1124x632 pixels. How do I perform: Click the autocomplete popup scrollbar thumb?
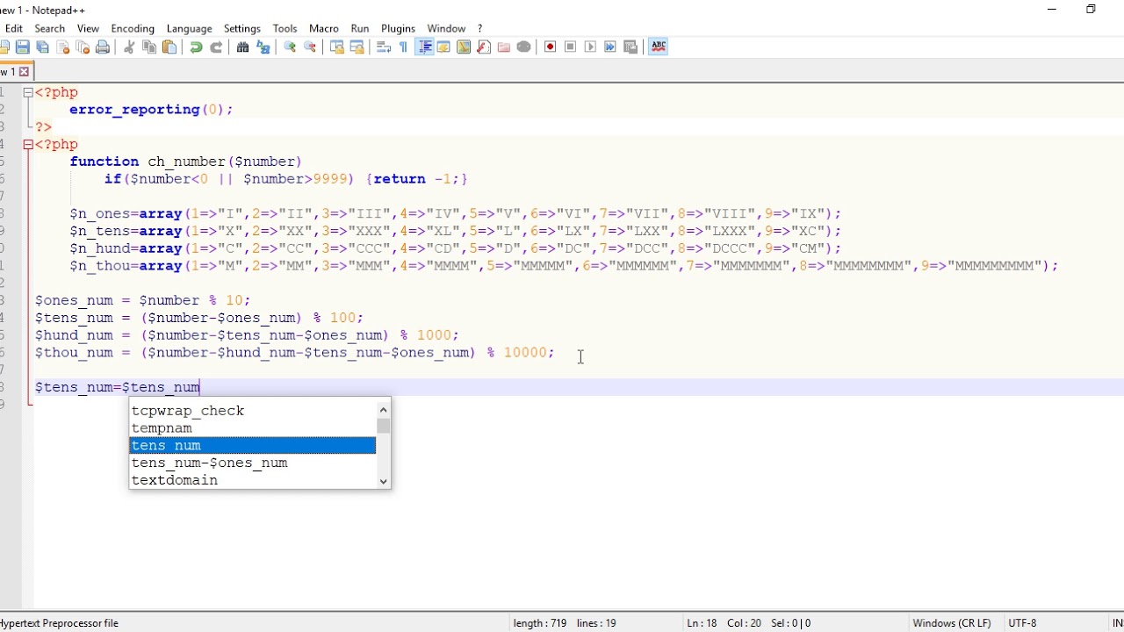click(x=383, y=426)
